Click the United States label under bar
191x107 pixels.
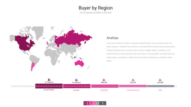pyautogui.click(x=49, y=90)
